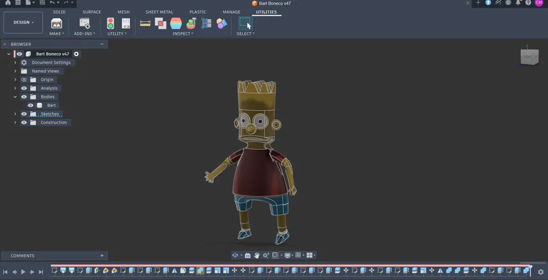The image size is (548, 280).
Task: Expand the Construction folder
Action: (x=15, y=122)
